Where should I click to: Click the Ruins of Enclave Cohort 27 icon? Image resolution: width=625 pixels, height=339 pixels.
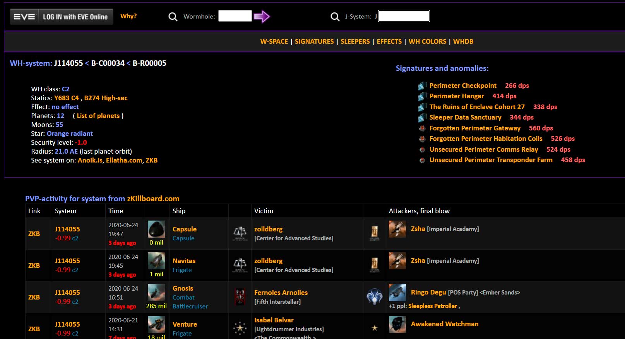pos(422,107)
